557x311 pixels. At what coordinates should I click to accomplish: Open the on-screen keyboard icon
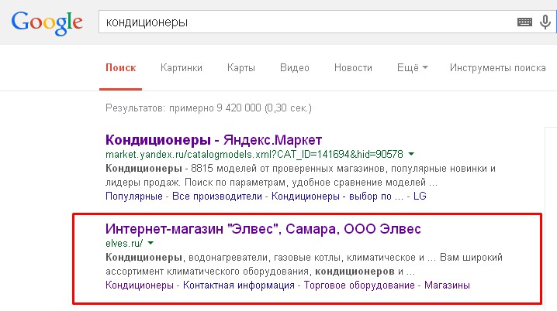[524, 22]
